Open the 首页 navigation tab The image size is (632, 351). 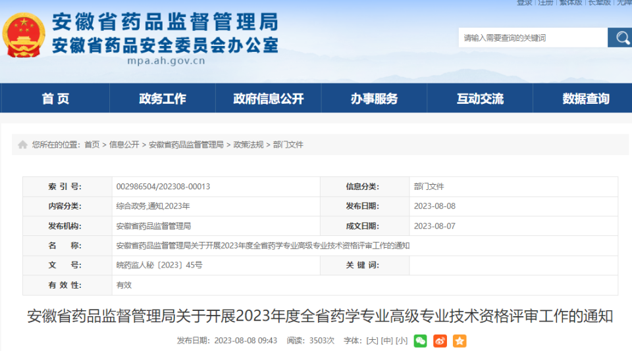55,98
